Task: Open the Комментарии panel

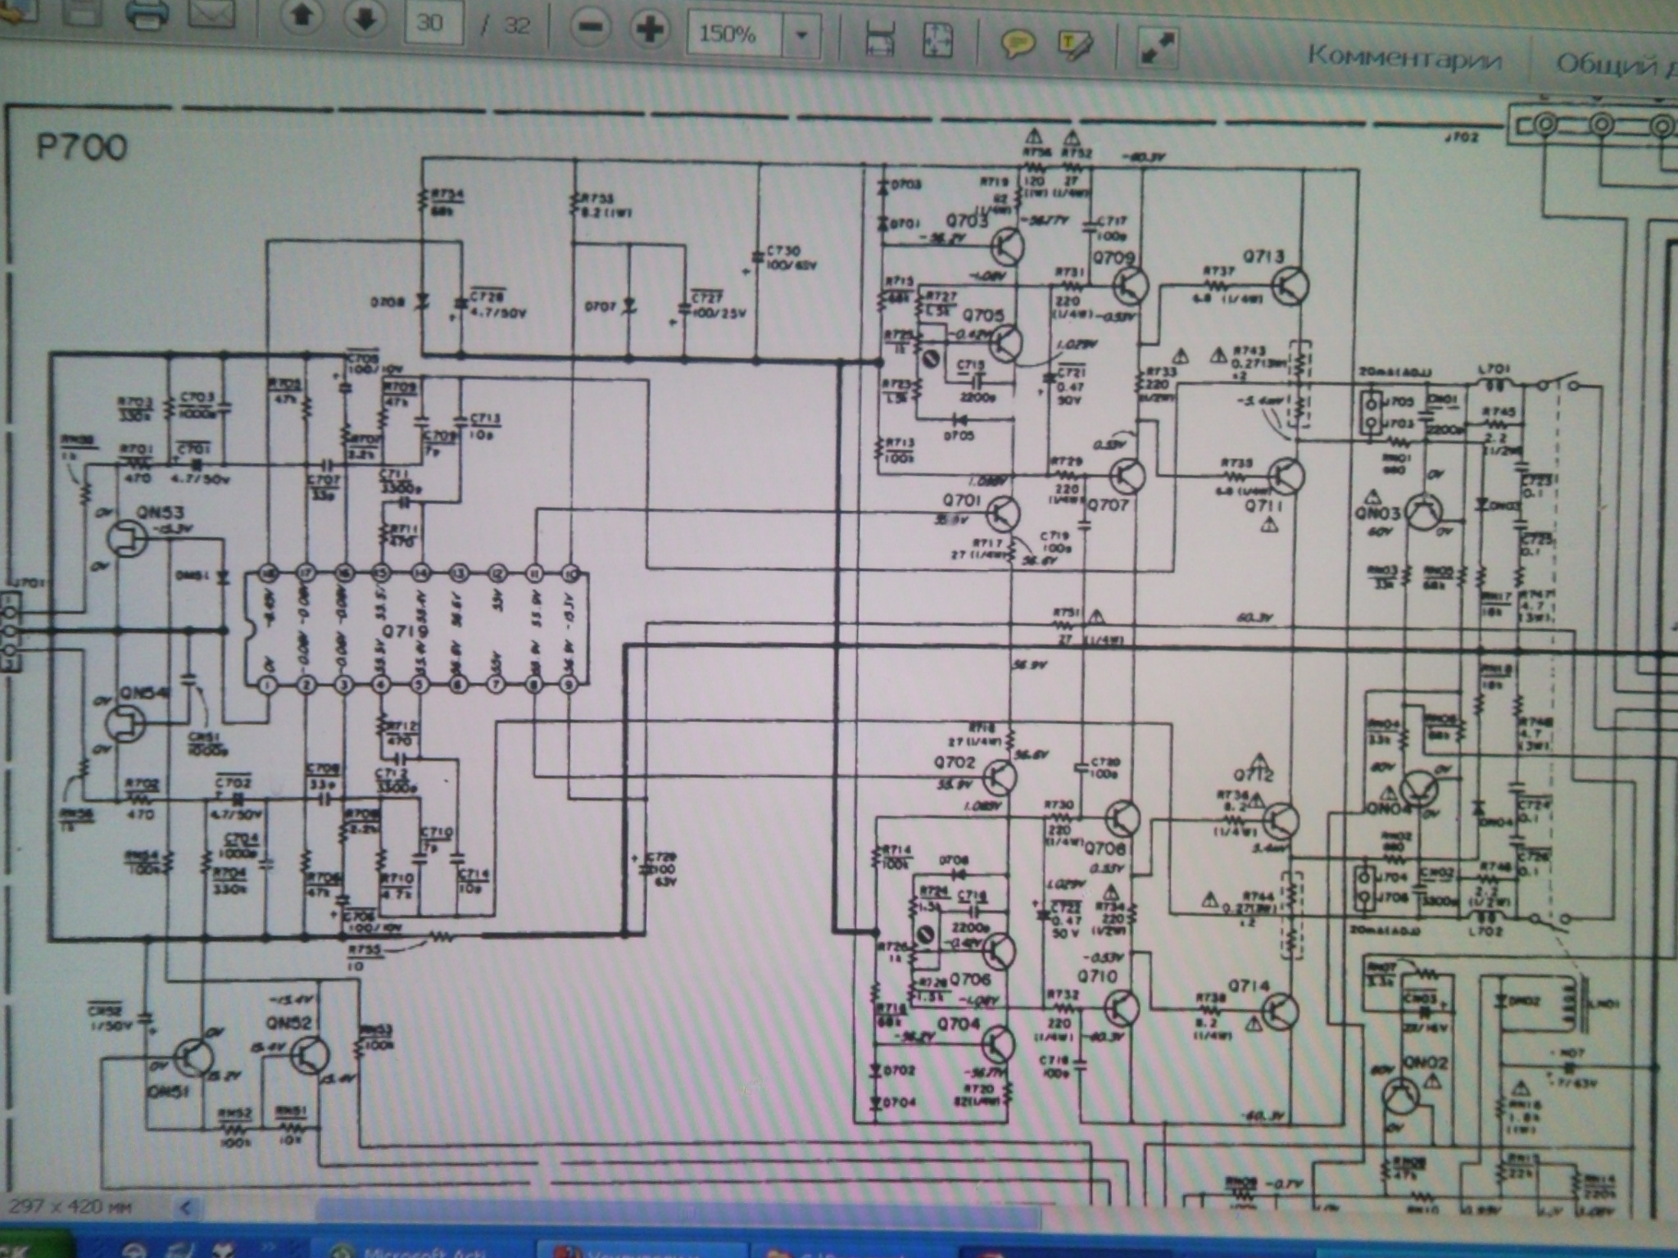Action: click(1404, 58)
